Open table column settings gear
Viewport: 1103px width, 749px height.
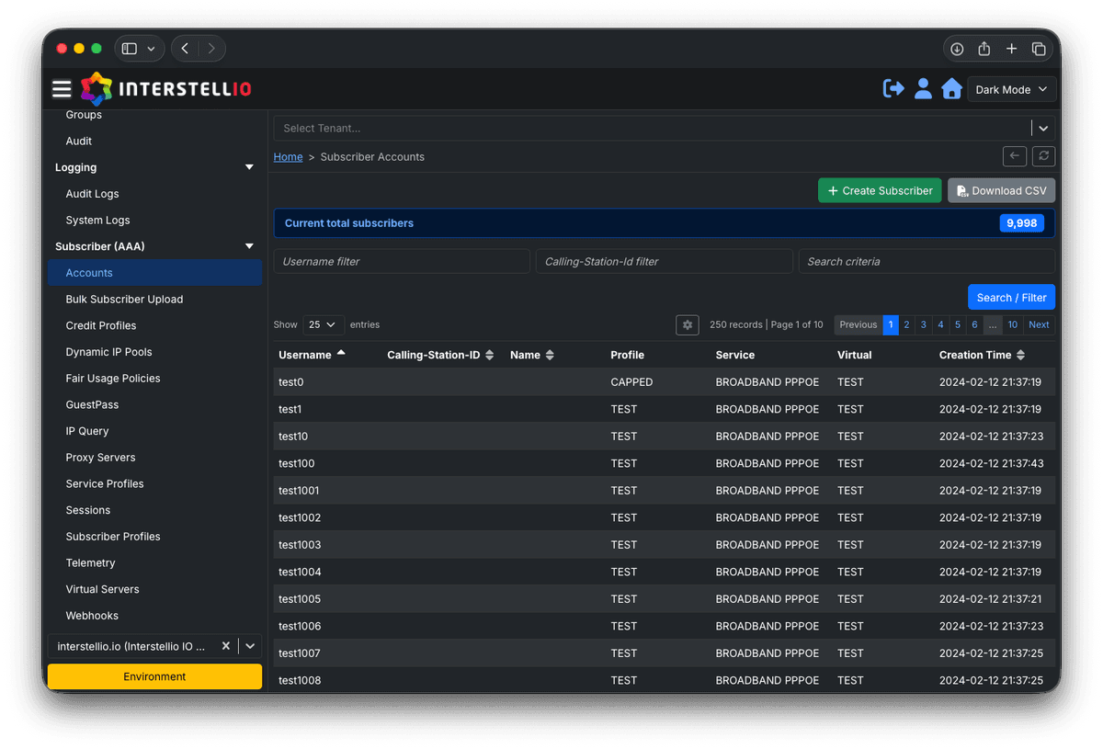[687, 324]
